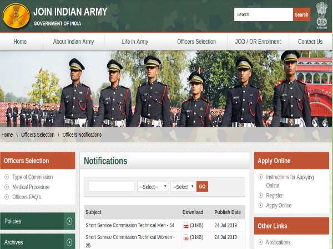The height and width of the screenshot is (249, 333).
Task: Open the first --Select-- dropdown
Action: coord(153,186)
